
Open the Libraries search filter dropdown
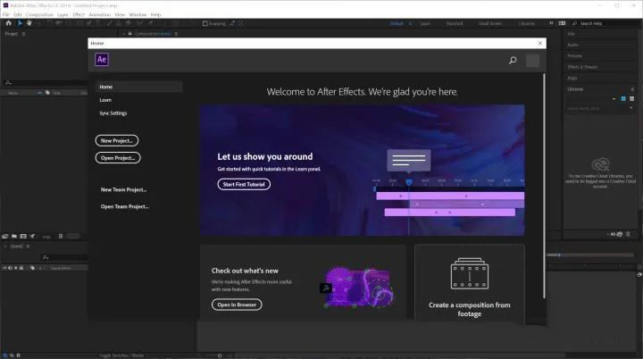coord(631,108)
